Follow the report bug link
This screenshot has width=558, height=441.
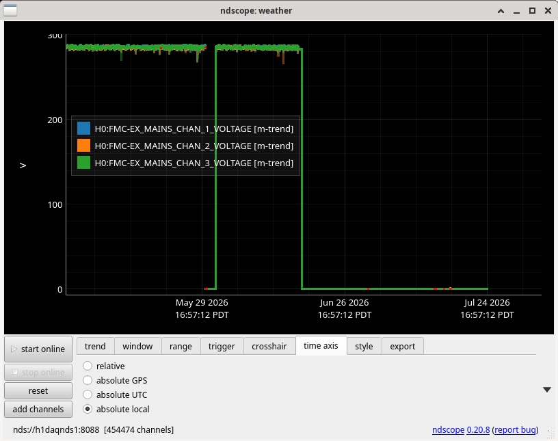point(515,429)
